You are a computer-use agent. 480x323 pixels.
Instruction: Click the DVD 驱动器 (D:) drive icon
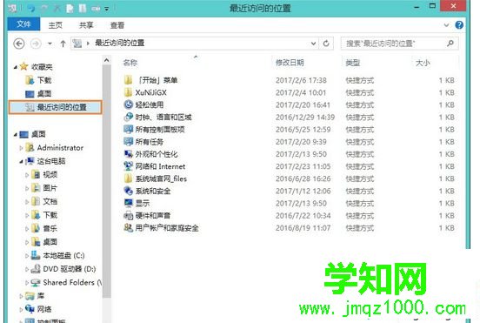[36, 269]
